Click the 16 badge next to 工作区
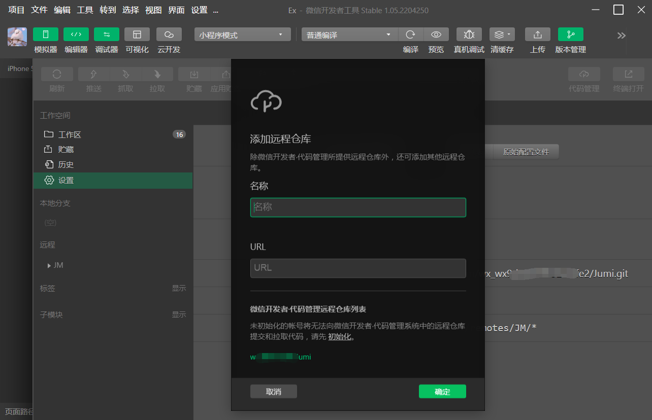Image resolution: width=652 pixels, height=420 pixels. (x=179, y=134)
